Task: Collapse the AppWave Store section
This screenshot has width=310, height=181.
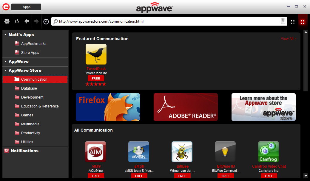Action: [x=6, y=70]
